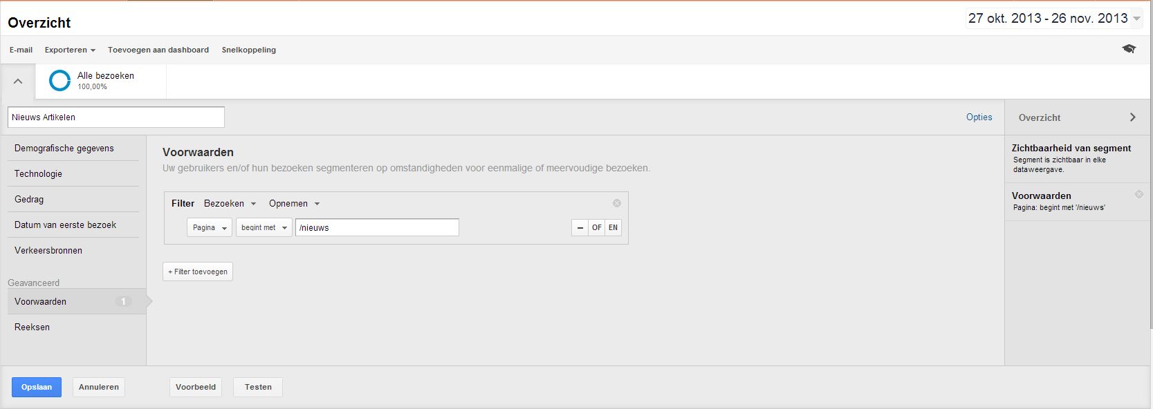Open the Opnemen dropdown
Viewport: 1153px width, 409px height.
[294, 204]
